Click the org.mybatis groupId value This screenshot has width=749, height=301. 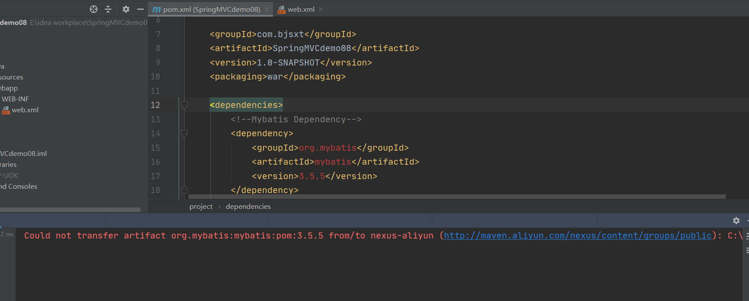[328, 148]
